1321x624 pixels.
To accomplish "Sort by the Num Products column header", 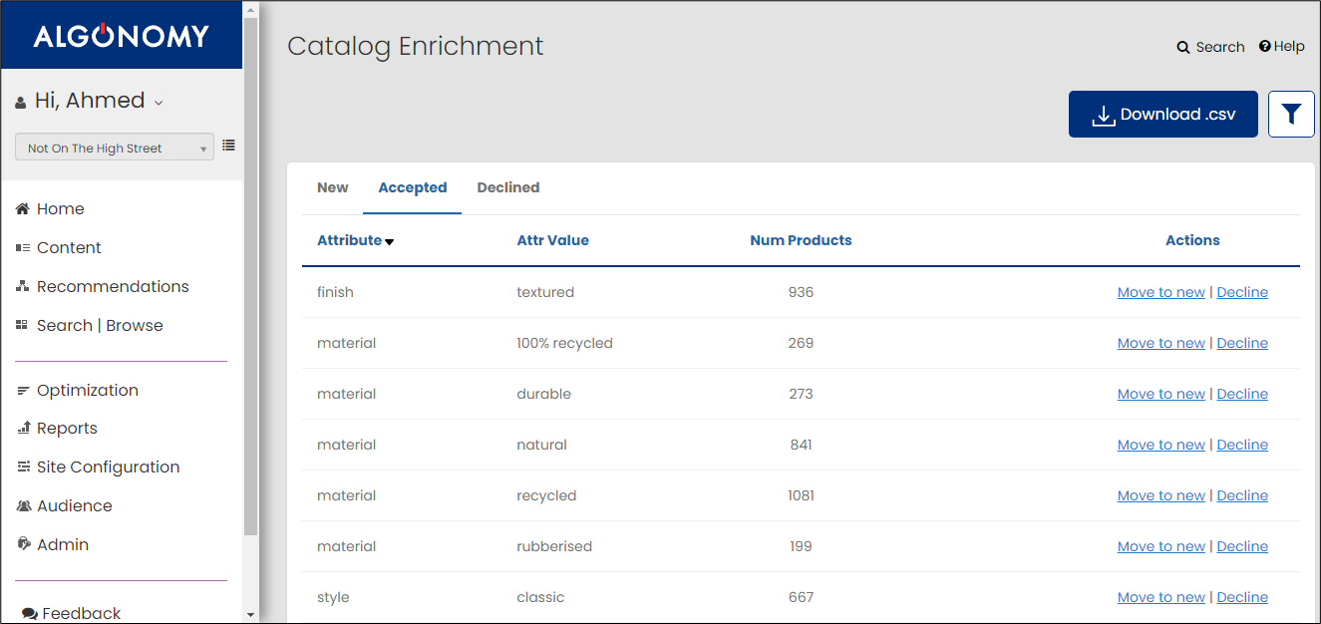I will coord(801,240).
